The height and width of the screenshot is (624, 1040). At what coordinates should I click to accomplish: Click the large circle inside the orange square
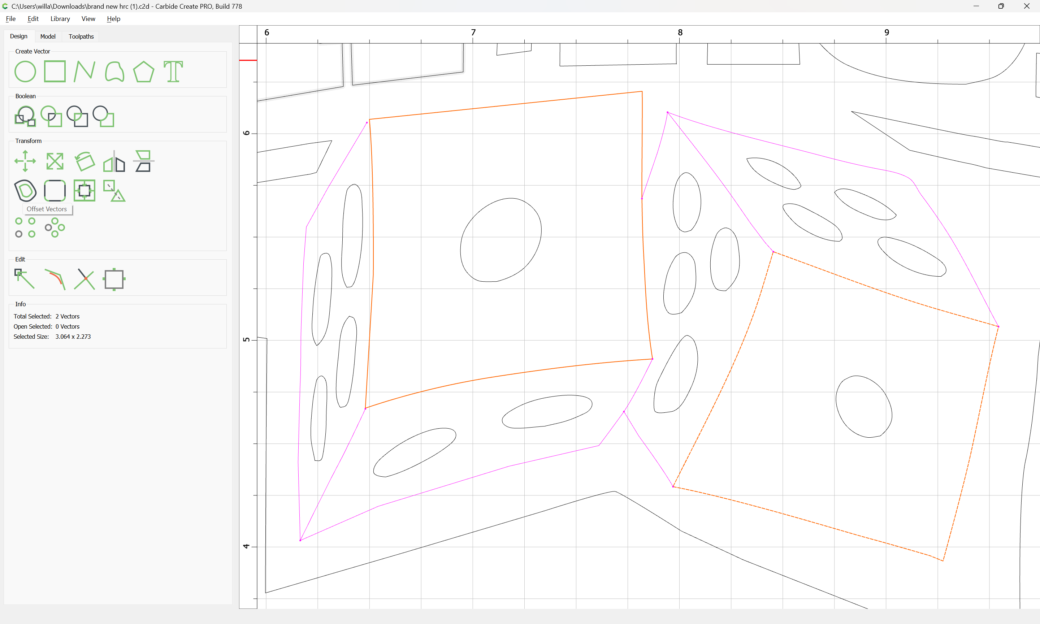(x=500, y=240)
